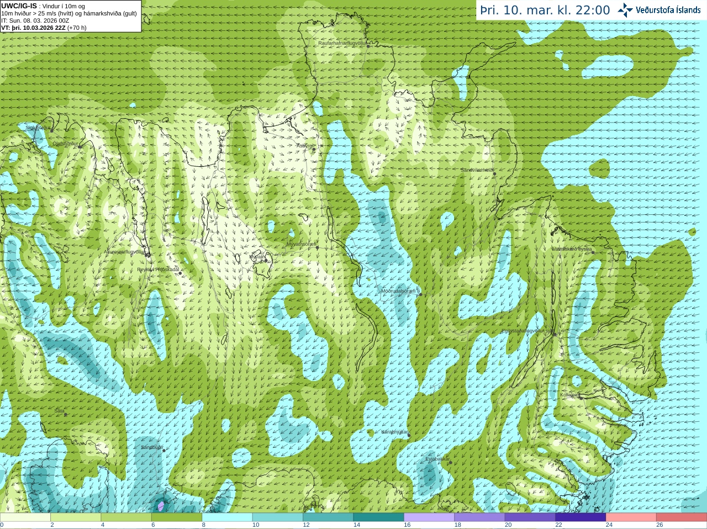Click the legend scale number 26
Image resolution: width=707 pixels, height=529 pixels.
point(659,525)
